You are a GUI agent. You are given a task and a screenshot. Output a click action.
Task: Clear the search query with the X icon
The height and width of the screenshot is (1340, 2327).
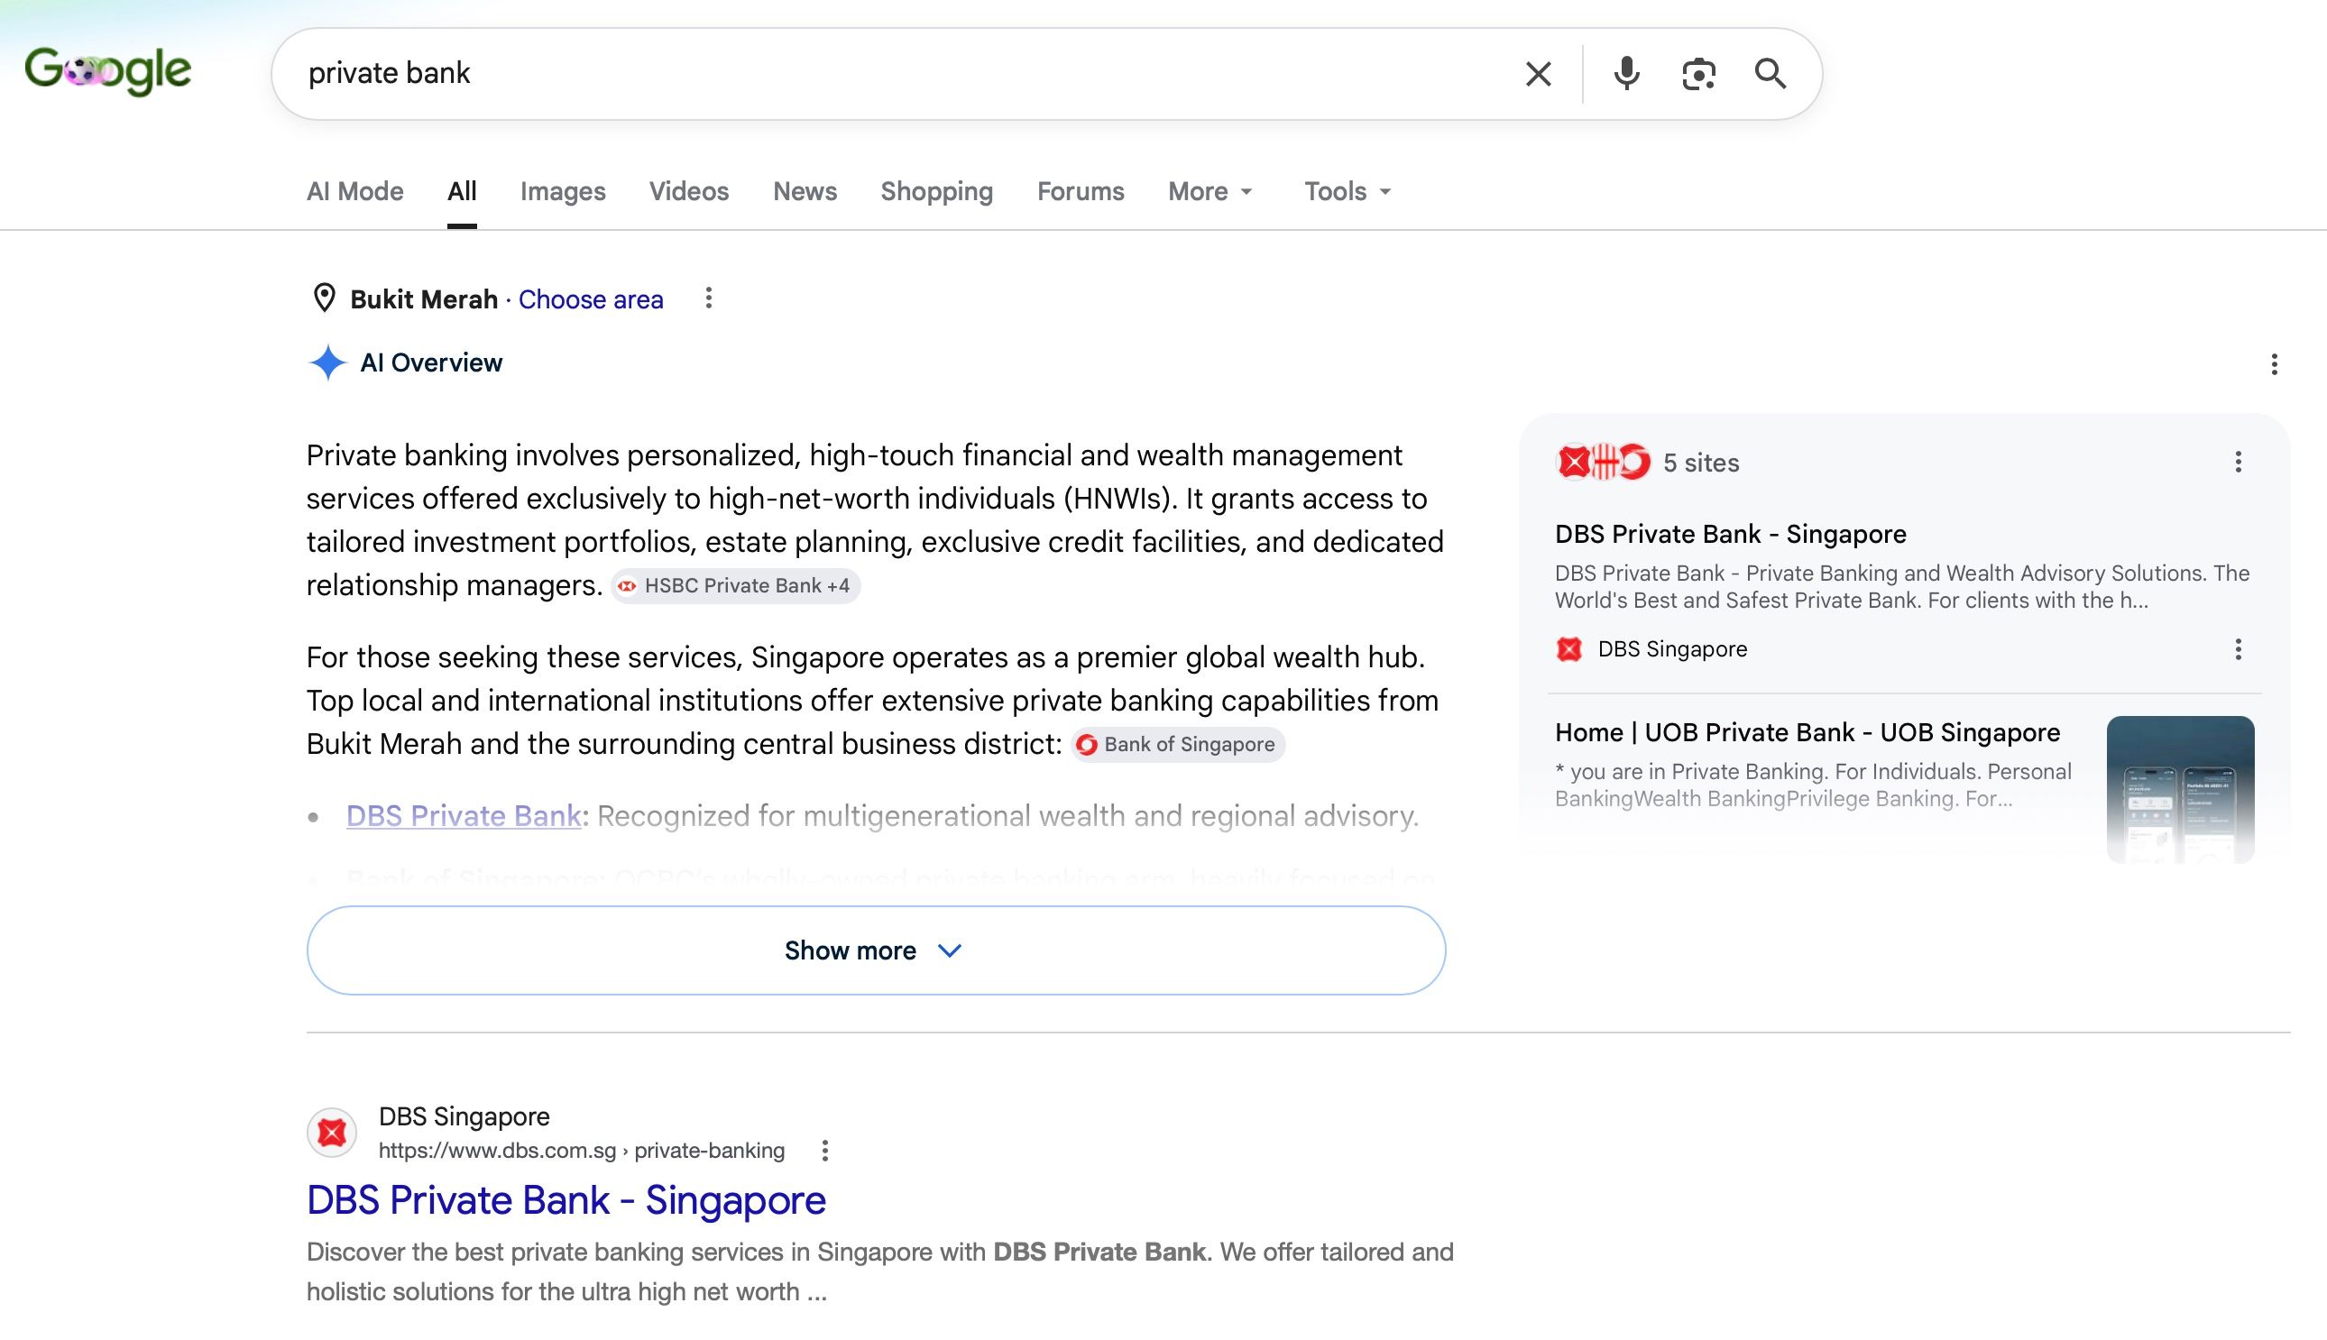pyautogui.click(x=1538, y=74)
